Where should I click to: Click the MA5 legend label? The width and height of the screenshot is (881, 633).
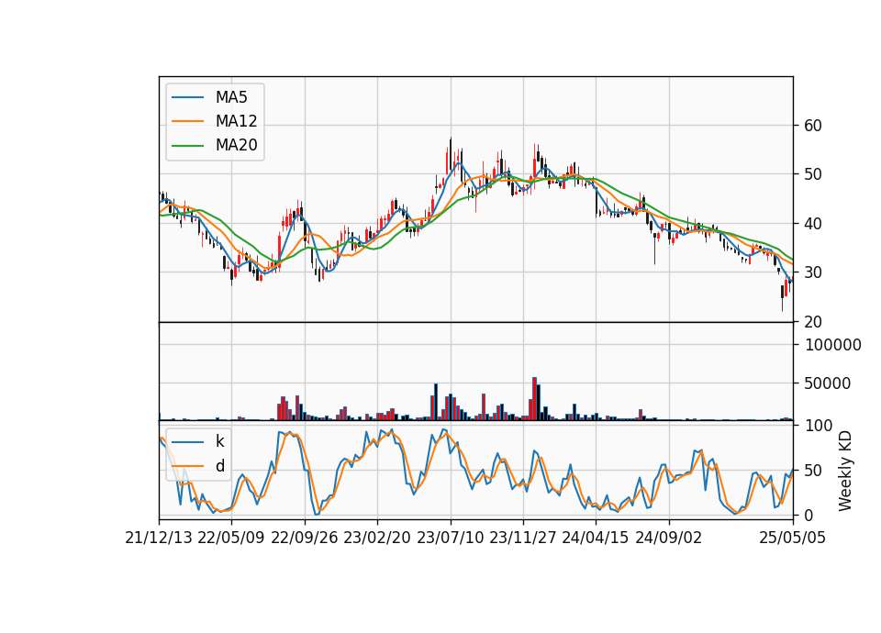click(x=231, y=97)
